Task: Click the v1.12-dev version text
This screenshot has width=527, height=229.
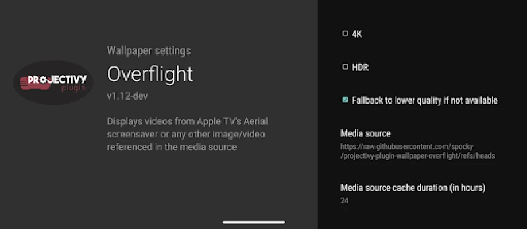Action: click(x=127, y=96)
